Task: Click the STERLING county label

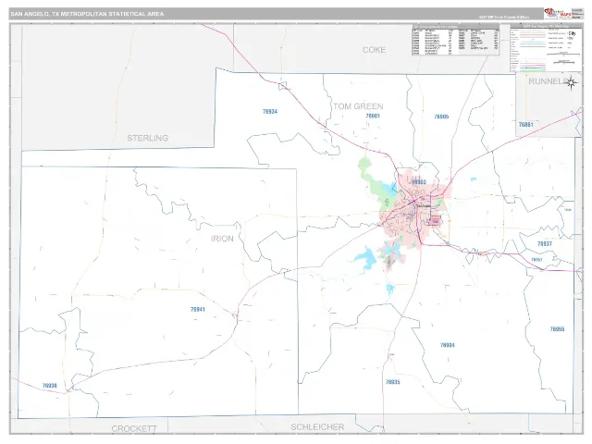Action: (x=148, y=138)
